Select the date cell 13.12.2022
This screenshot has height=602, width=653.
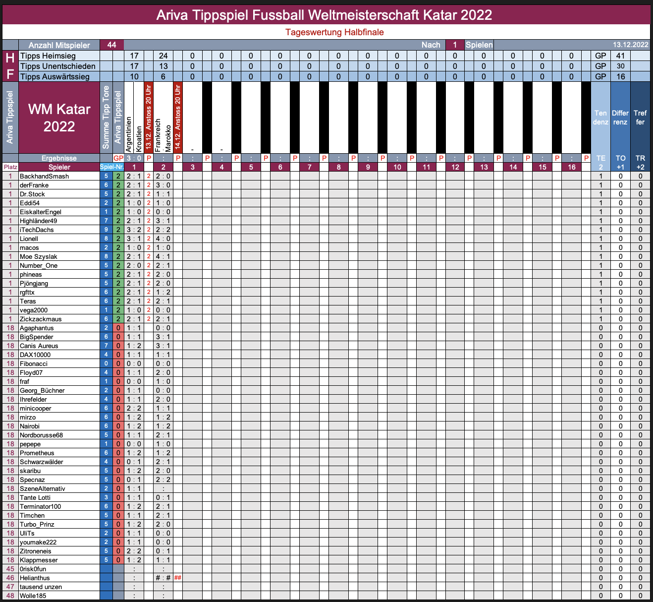click(630, 45)
